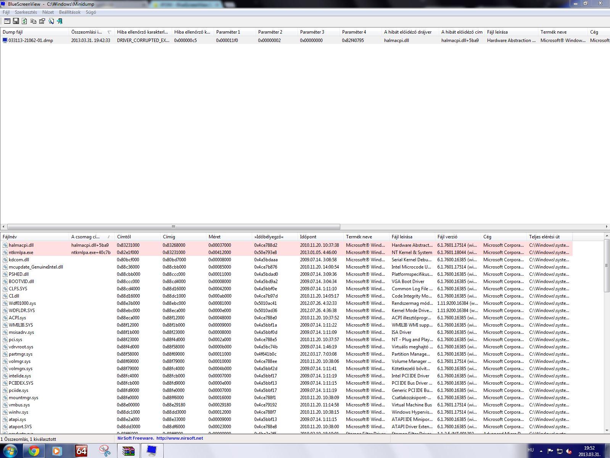Select the PSHED.dll row

point(286,274)
